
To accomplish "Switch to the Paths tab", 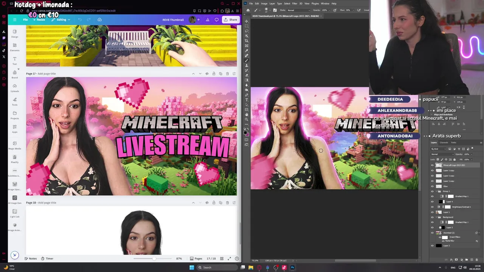I will 454,142.
